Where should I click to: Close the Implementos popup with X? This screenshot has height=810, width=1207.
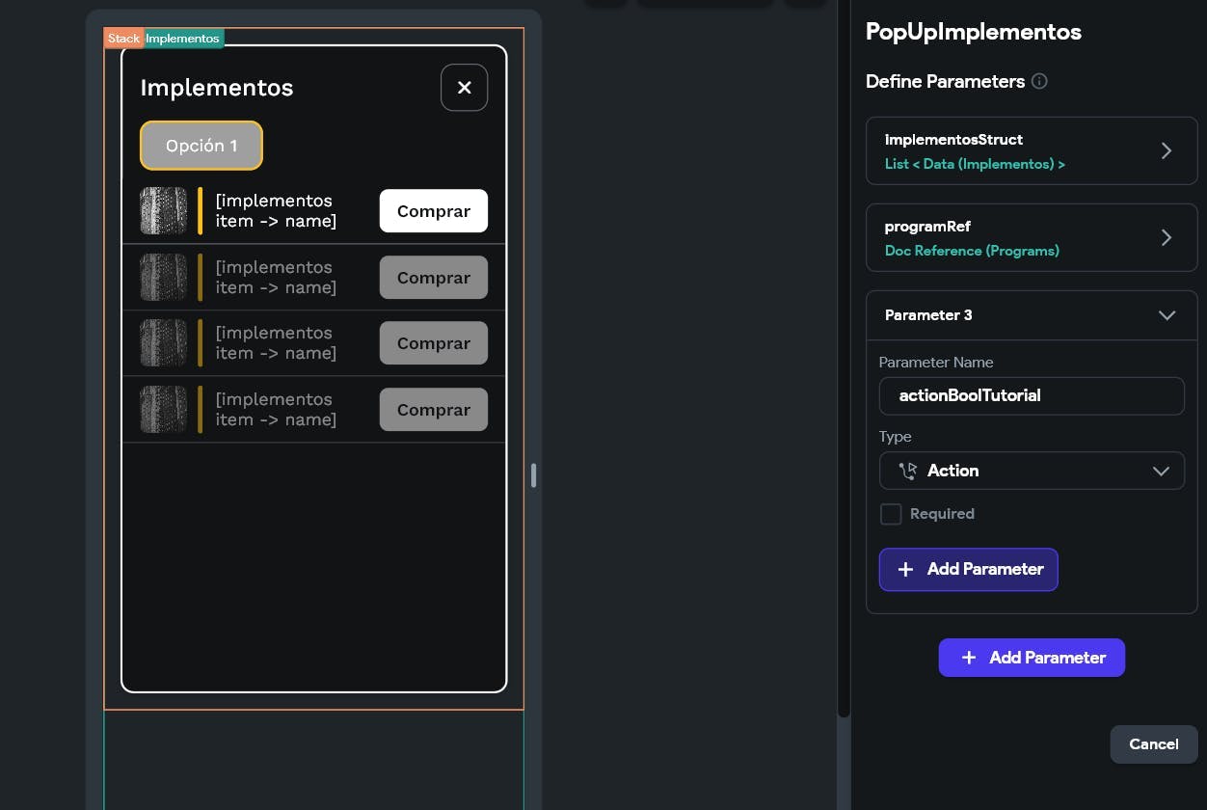pyautogui.click(x=464, y=88)
